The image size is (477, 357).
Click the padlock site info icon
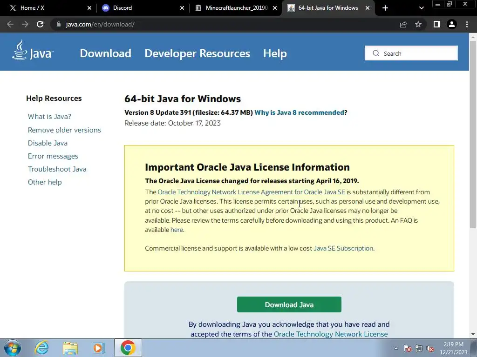point(58,24)
